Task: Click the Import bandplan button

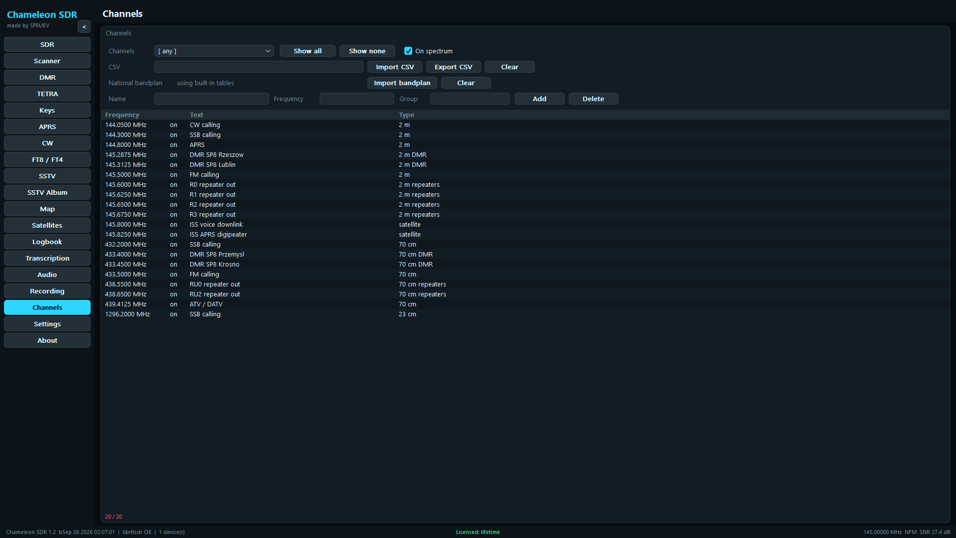Action: (402, 83)
